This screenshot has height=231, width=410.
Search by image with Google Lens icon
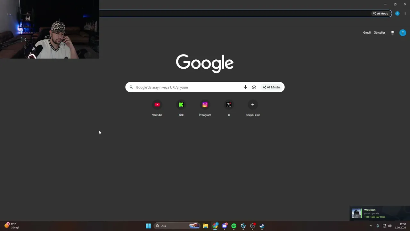254,87
